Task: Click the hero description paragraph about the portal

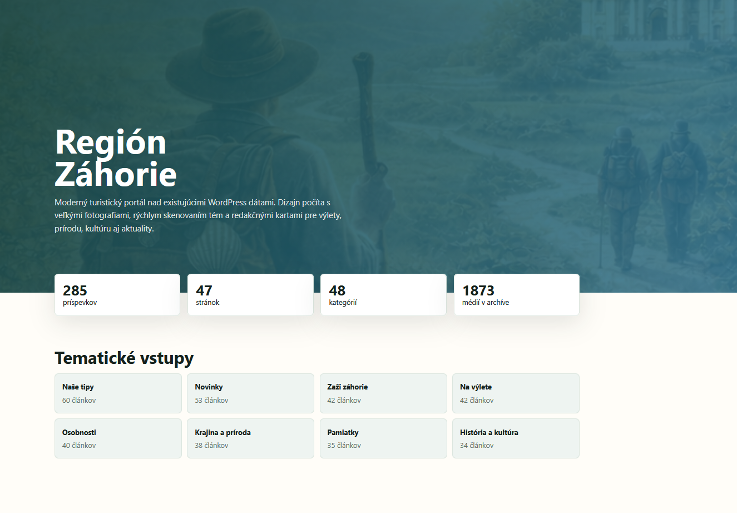Action: pyautogui.click(x=198, y=215)
